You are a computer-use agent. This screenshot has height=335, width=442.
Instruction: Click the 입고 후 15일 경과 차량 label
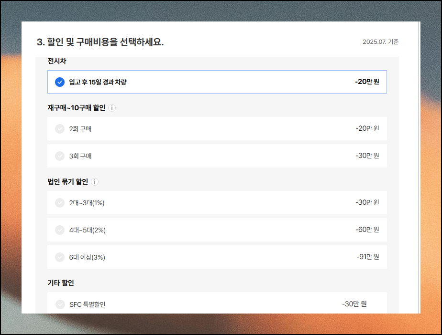point(98,82)
